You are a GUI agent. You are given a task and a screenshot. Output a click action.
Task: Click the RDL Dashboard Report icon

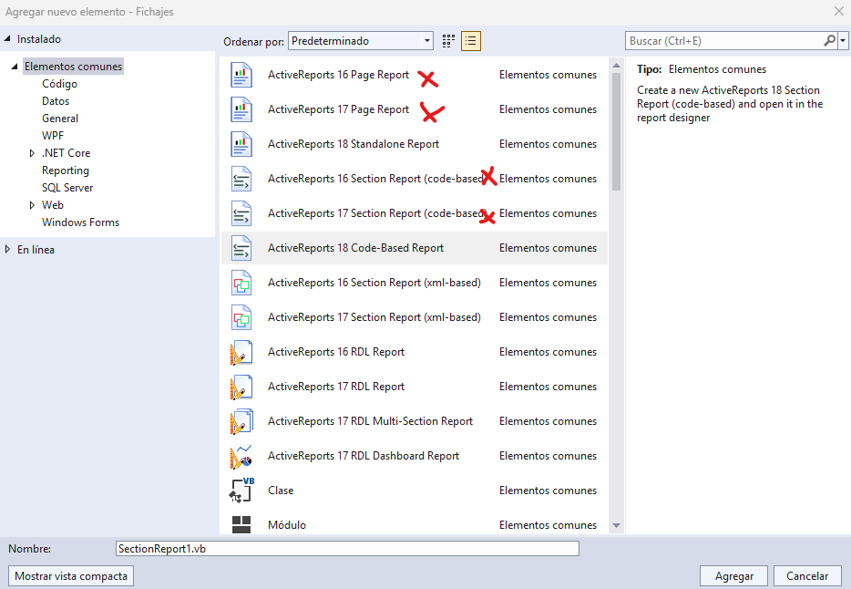(241, 456)
